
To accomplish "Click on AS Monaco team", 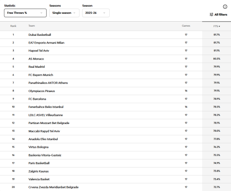I will pos(36,59).
